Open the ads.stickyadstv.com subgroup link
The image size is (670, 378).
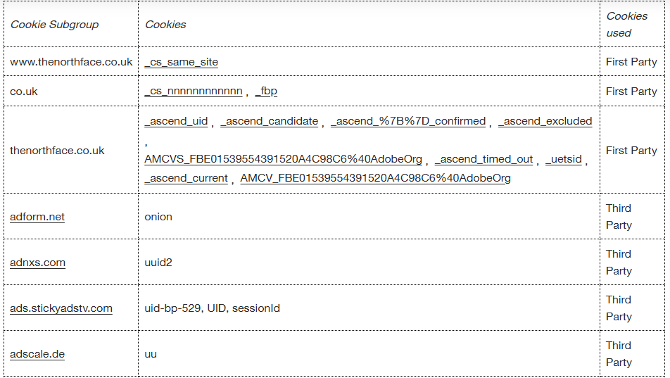(61, 308)
